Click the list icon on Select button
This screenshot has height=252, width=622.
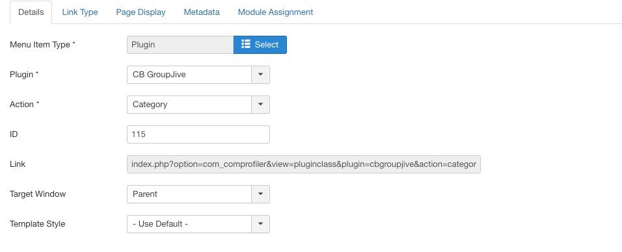(245, 44)
